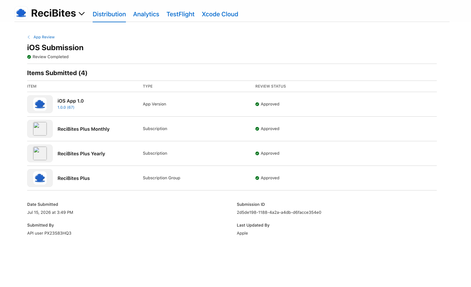Open the Xcode Cloud tab
The image size is (471, 287).
point(220,14)
